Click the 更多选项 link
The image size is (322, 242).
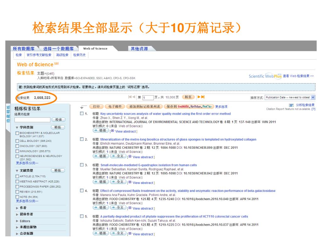[x=221, y=107]
